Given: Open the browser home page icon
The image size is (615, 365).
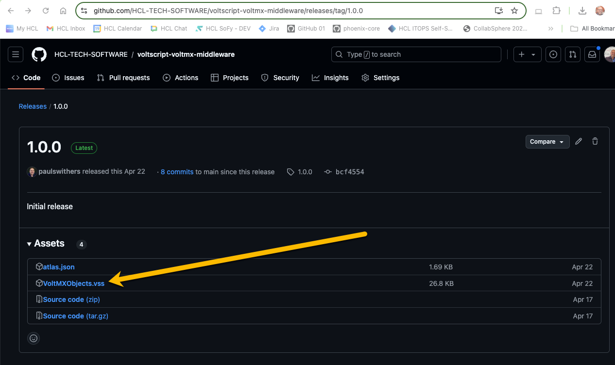Looking at the screenshot, I should pyautogui.click(x=63, y=11).
